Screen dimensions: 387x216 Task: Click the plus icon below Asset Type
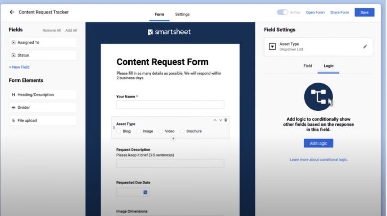173,138
